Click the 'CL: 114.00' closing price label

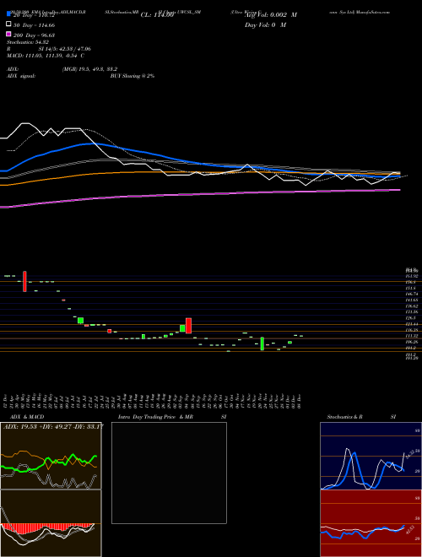(157, 15)
